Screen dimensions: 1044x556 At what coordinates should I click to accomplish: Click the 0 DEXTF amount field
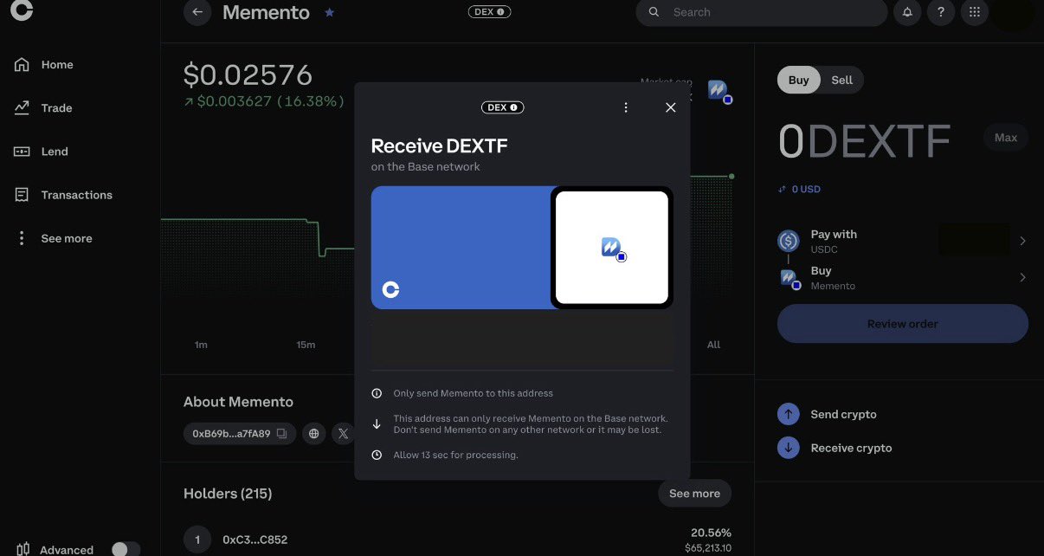pyautogui.click(x=864, y=141)
